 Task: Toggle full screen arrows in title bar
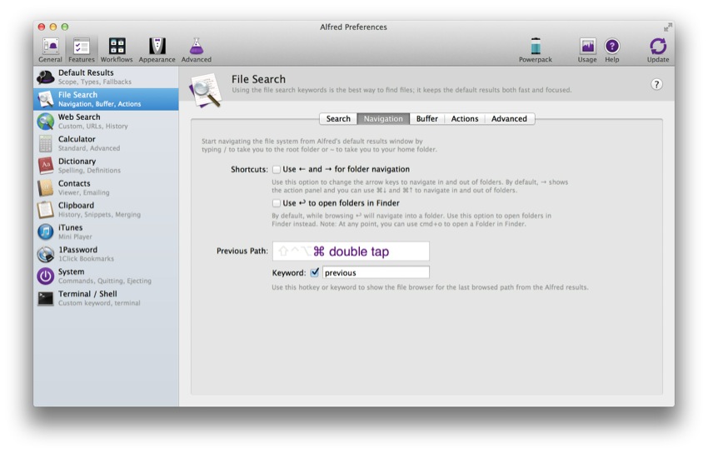[667, 27]
